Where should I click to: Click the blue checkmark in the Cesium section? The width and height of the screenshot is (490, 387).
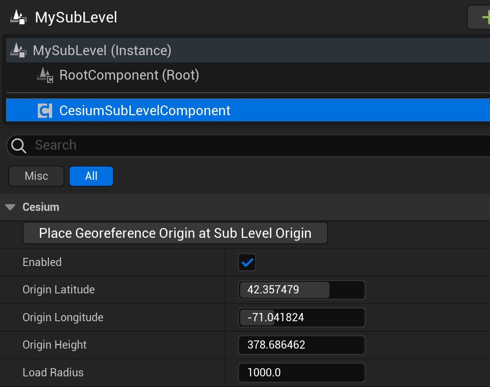[x=246, y=262]
